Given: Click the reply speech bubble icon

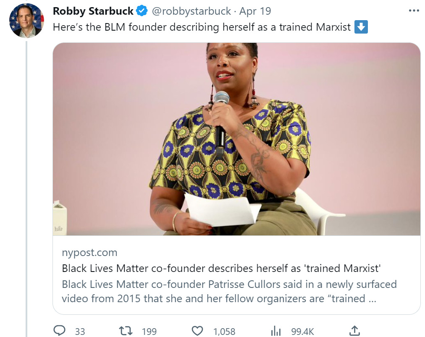Looking at the screenshot, I should coord(60,331).
